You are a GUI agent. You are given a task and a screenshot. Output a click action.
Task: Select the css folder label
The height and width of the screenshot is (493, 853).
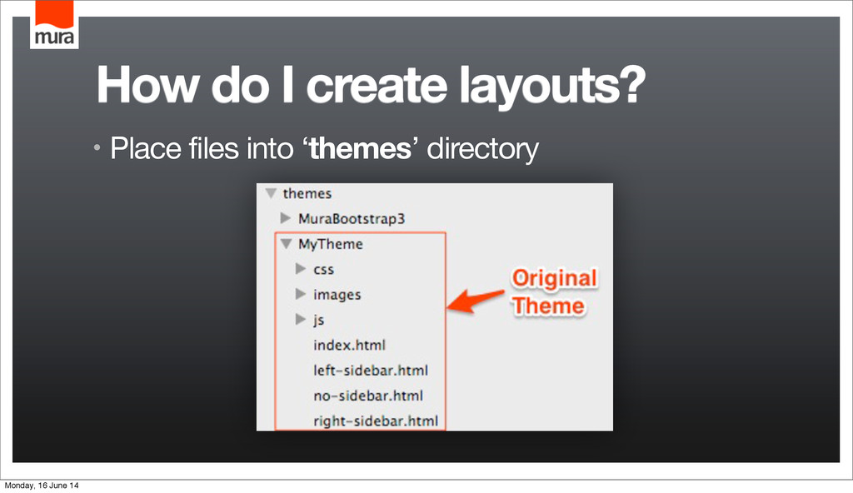324,269
